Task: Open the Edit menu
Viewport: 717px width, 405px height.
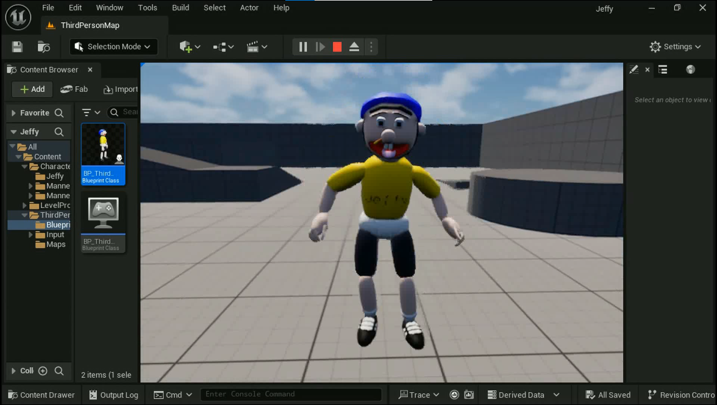Action: coord(75,8)
